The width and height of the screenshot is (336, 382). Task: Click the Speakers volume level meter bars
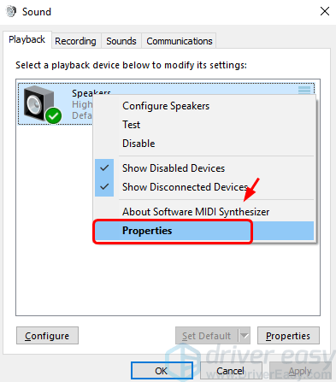coord(304,90)
